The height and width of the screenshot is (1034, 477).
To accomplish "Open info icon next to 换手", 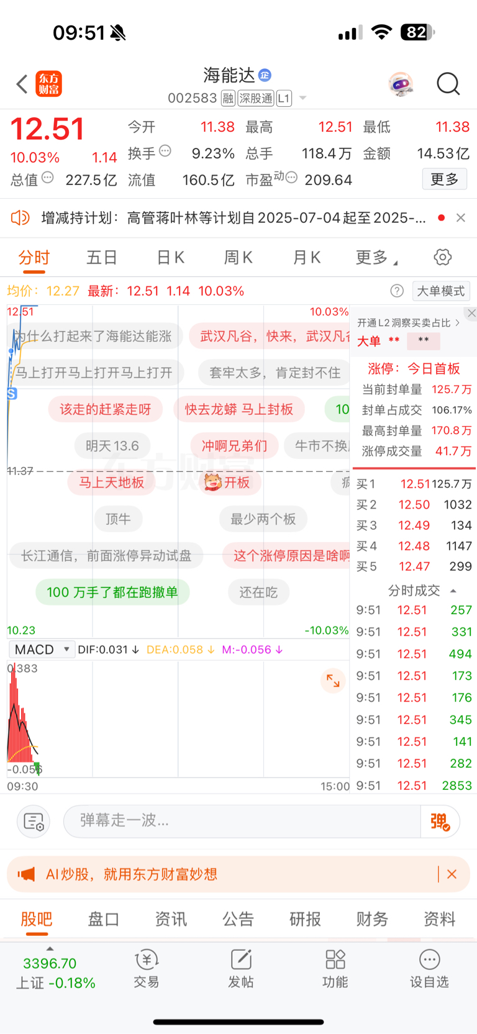I will coord(165,150).
